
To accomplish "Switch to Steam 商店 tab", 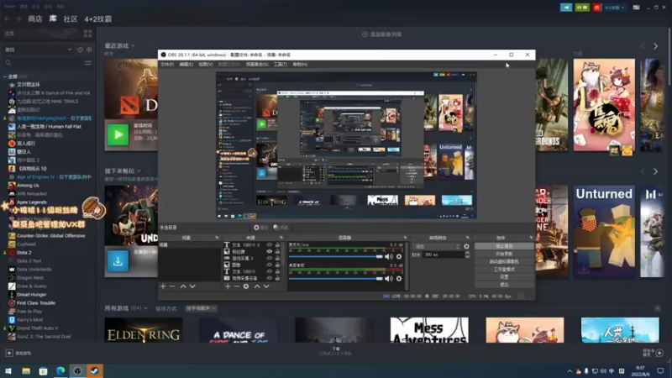I will (x=35, y=18).
